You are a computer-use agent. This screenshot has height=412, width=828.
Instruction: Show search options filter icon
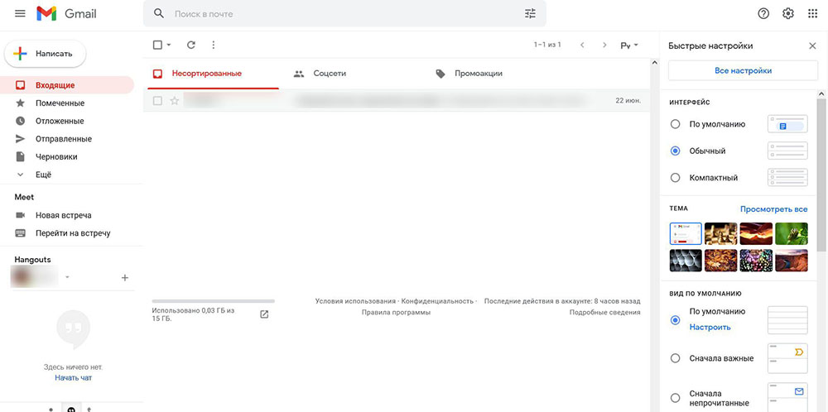530,14
